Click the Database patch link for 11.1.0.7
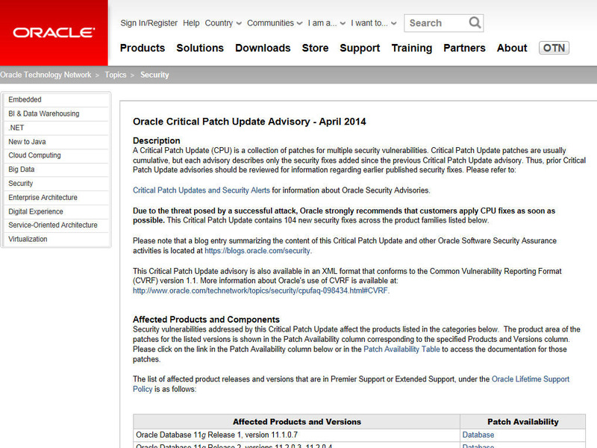597x448 pixels. pos(478,435)
